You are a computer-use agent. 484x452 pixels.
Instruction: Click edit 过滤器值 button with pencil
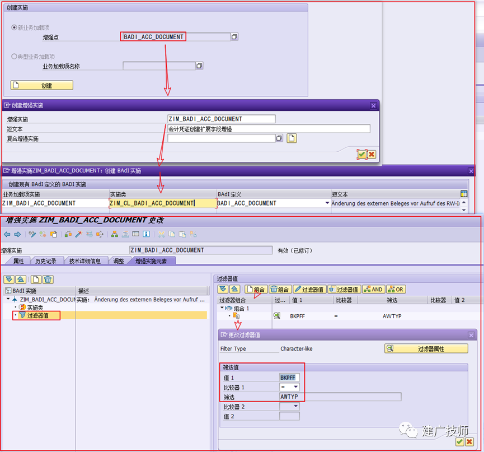pos(309,289)
